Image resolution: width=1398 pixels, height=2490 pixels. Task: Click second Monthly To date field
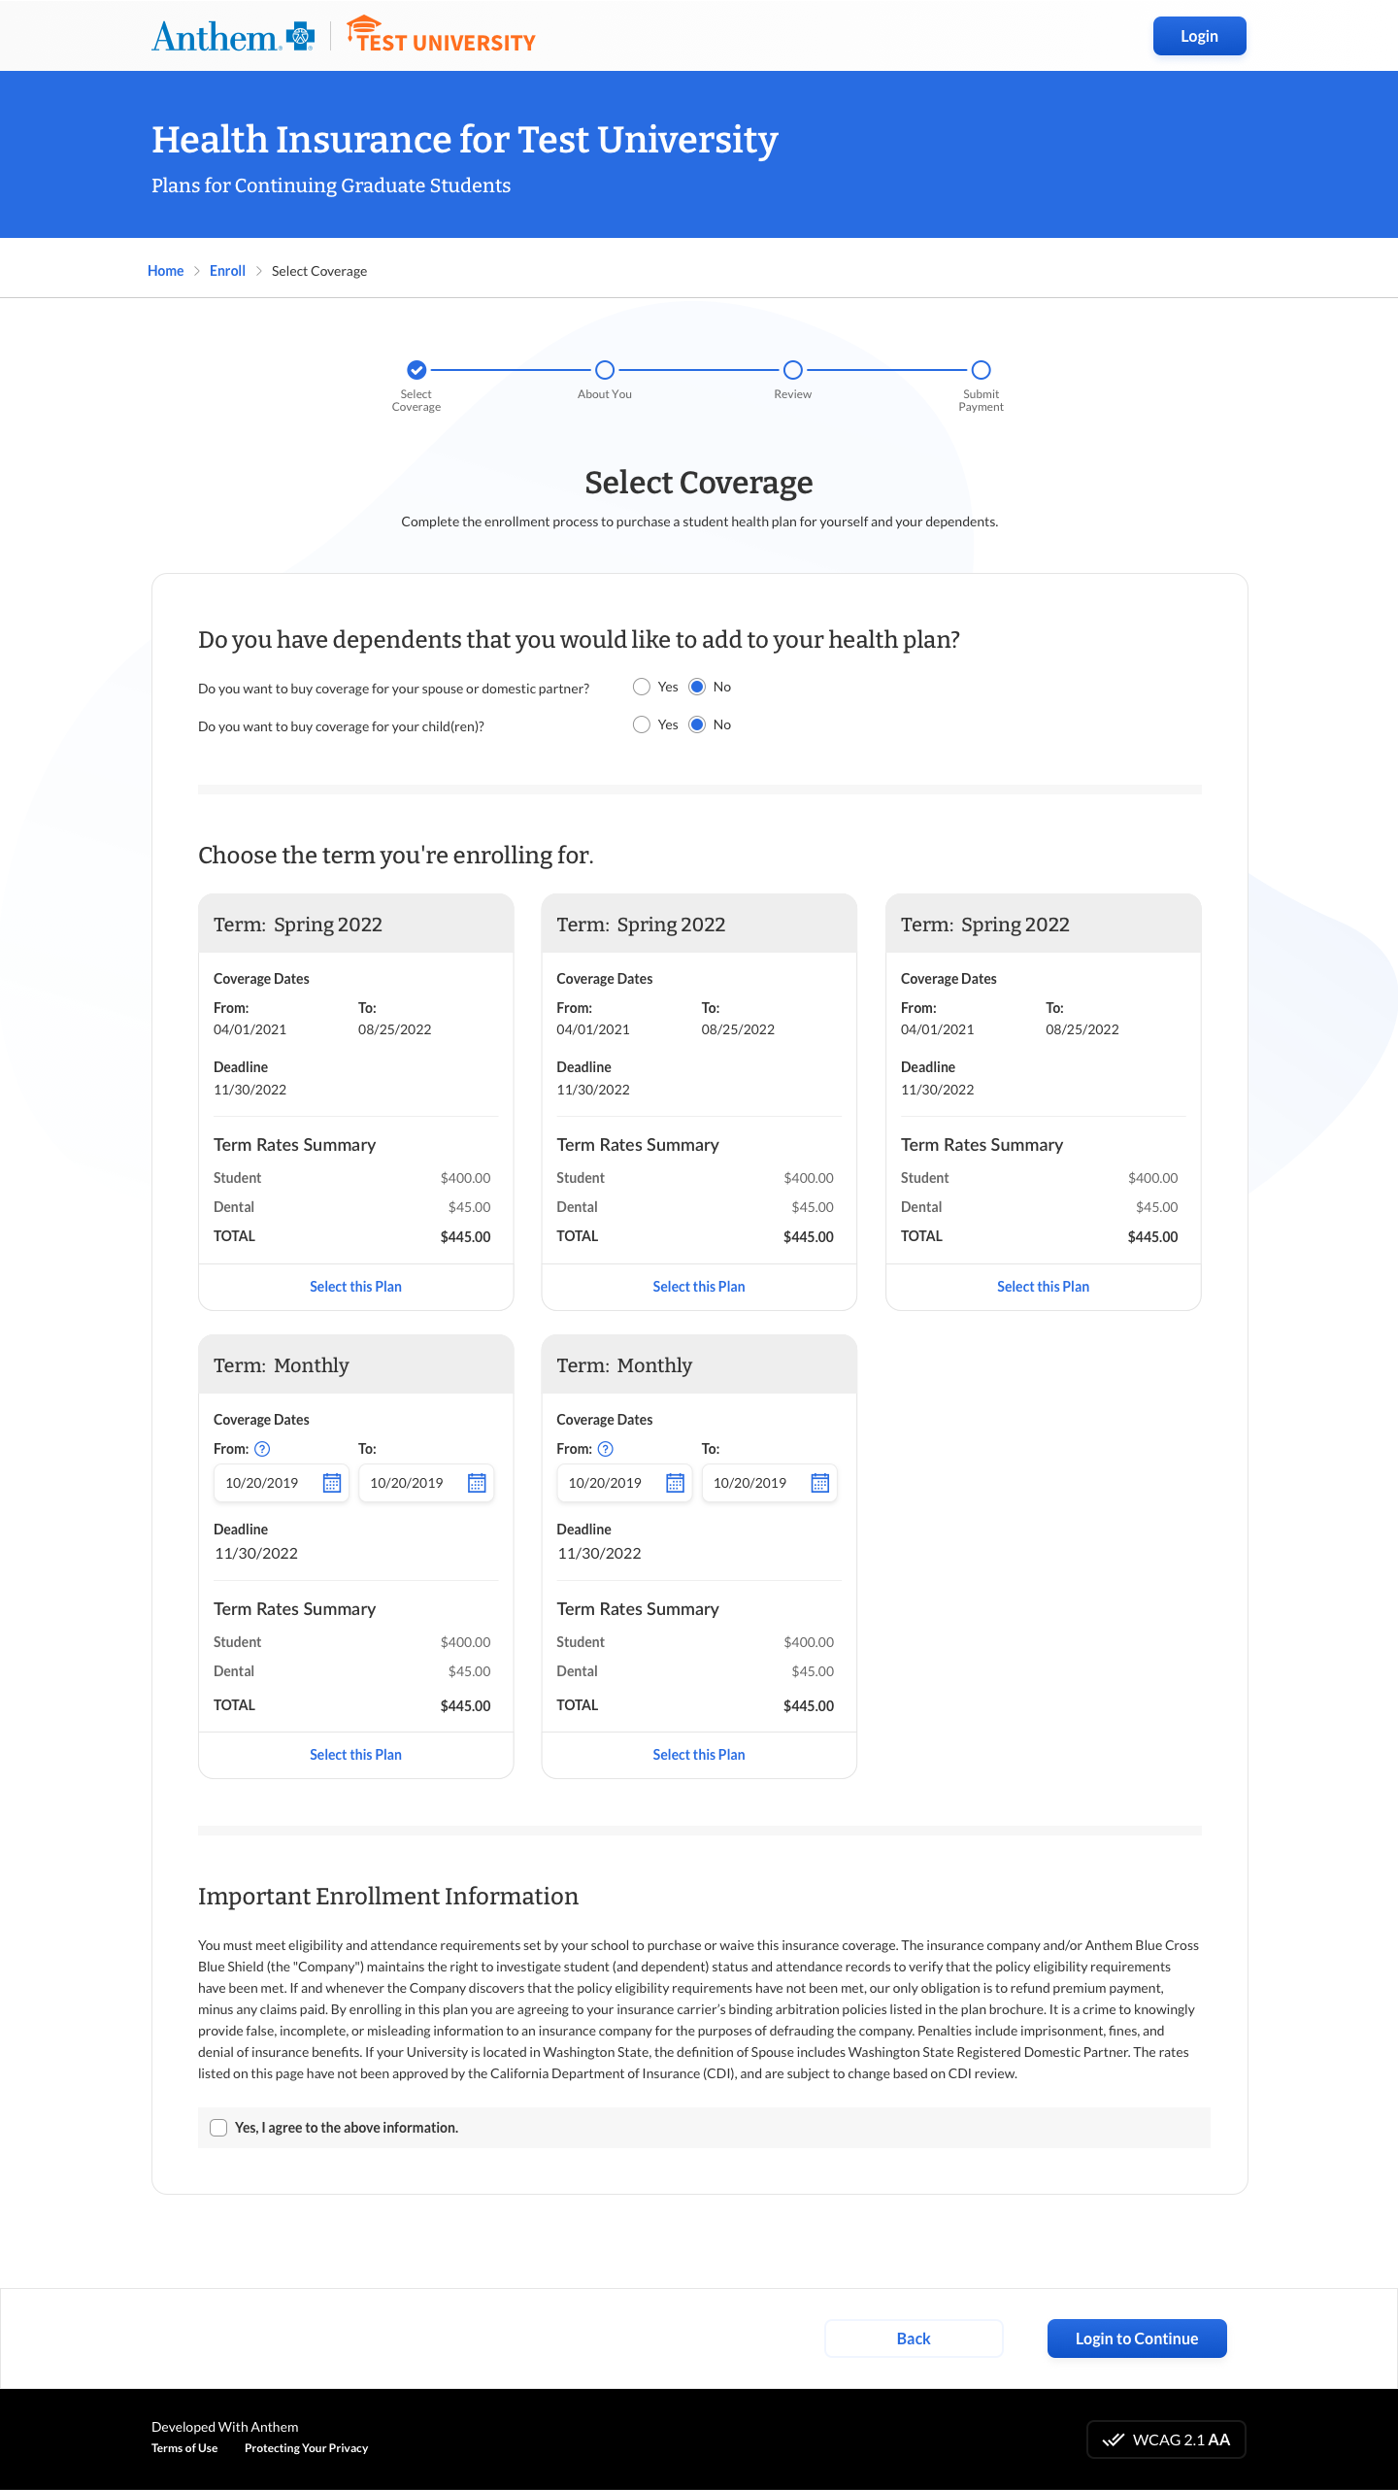769,1483
